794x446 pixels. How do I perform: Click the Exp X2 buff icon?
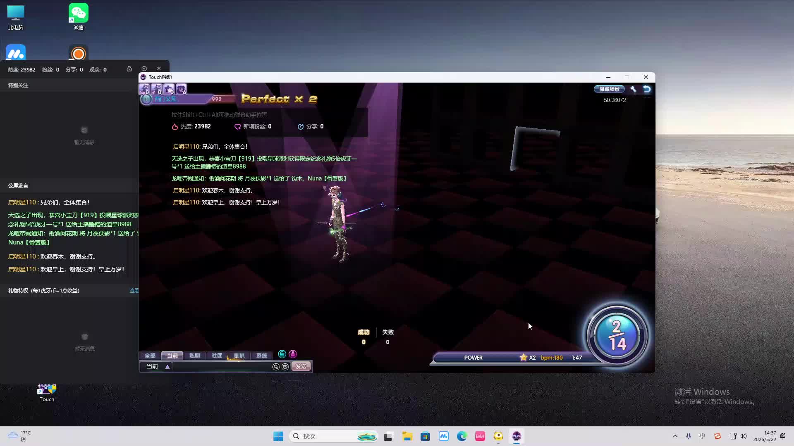tap(144, 89)
